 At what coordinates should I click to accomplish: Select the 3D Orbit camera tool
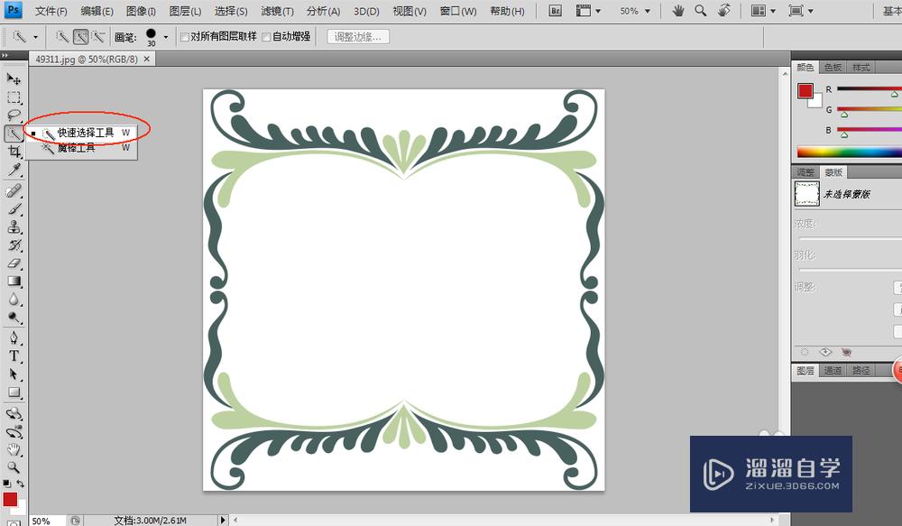(14, 431)
